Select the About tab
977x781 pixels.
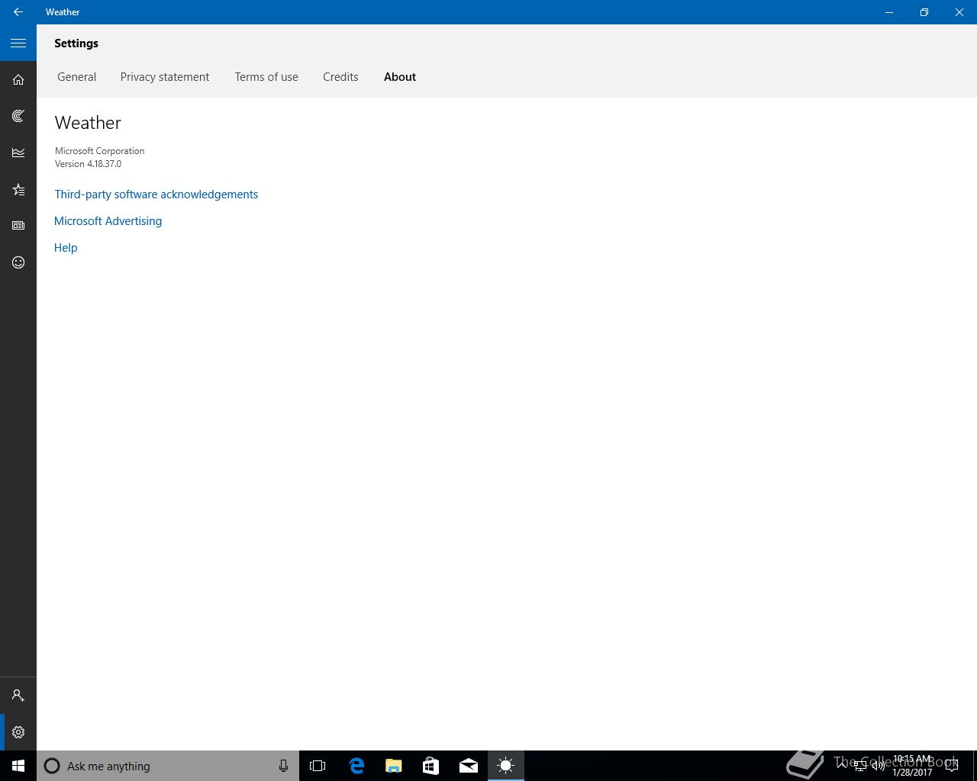pos(400,77)
